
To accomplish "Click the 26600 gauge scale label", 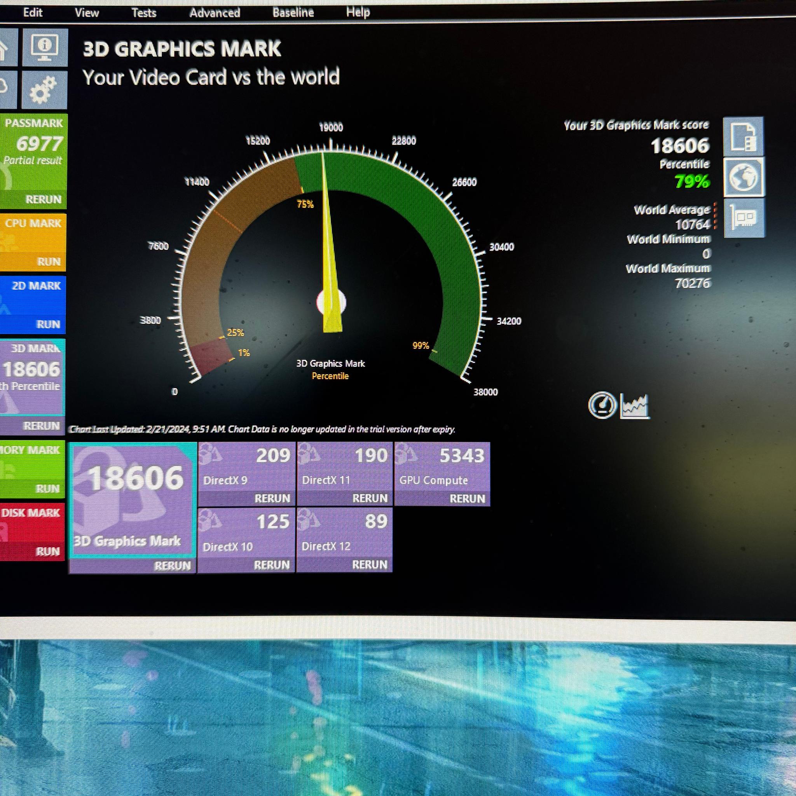I will (x=464, y=182).
